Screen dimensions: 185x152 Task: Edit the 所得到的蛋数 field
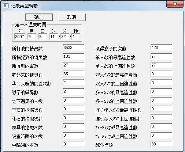point(74,65)
